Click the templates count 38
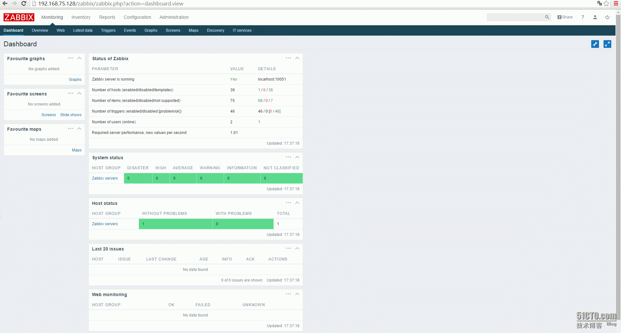The width and height of the screenshot is (621, 333). 271,90
